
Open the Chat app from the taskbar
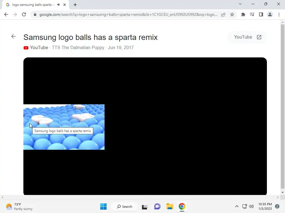[157, 206]
